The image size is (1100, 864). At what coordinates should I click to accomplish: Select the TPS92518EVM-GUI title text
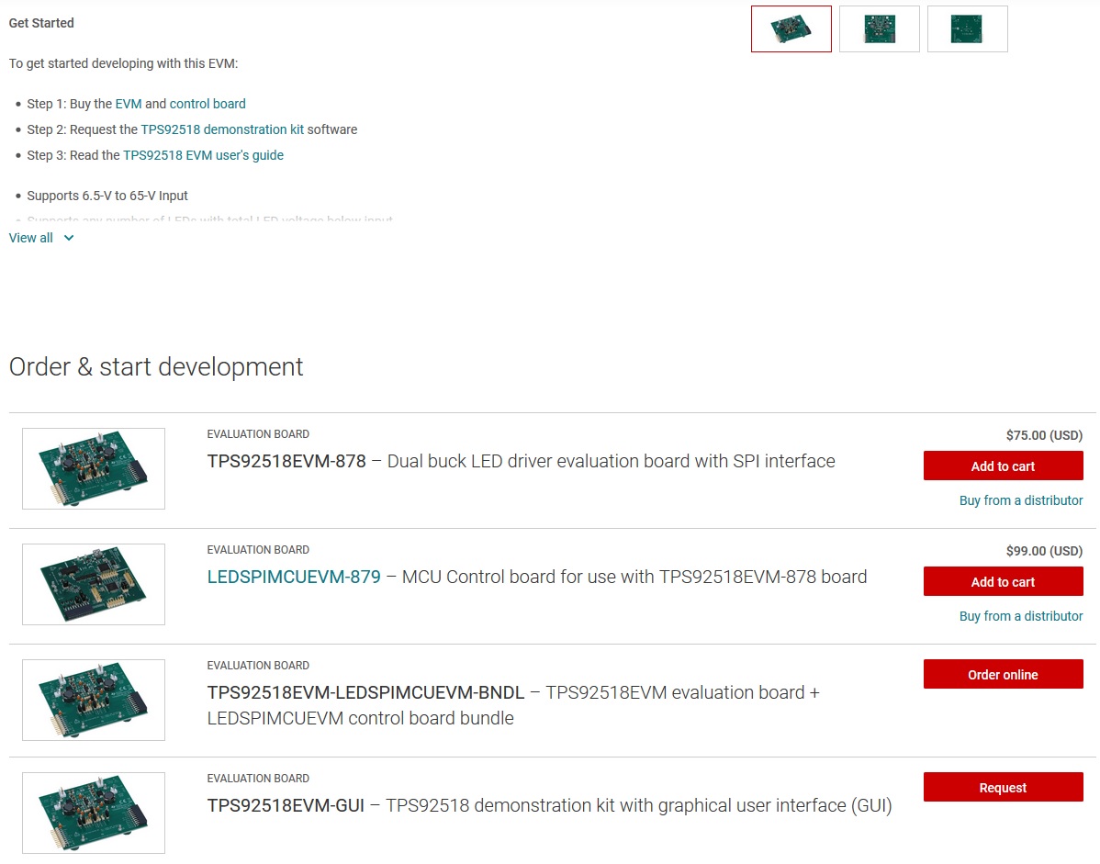286,806
